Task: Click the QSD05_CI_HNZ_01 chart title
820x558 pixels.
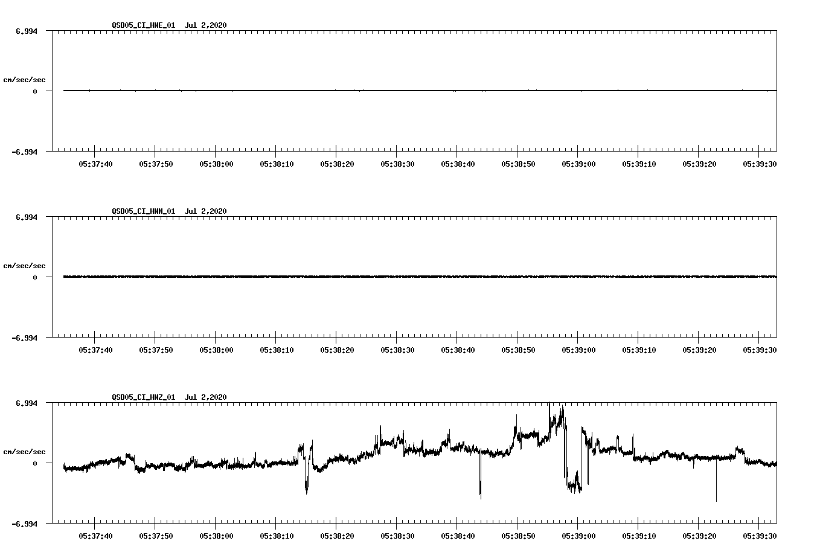Action: point(169,397)
